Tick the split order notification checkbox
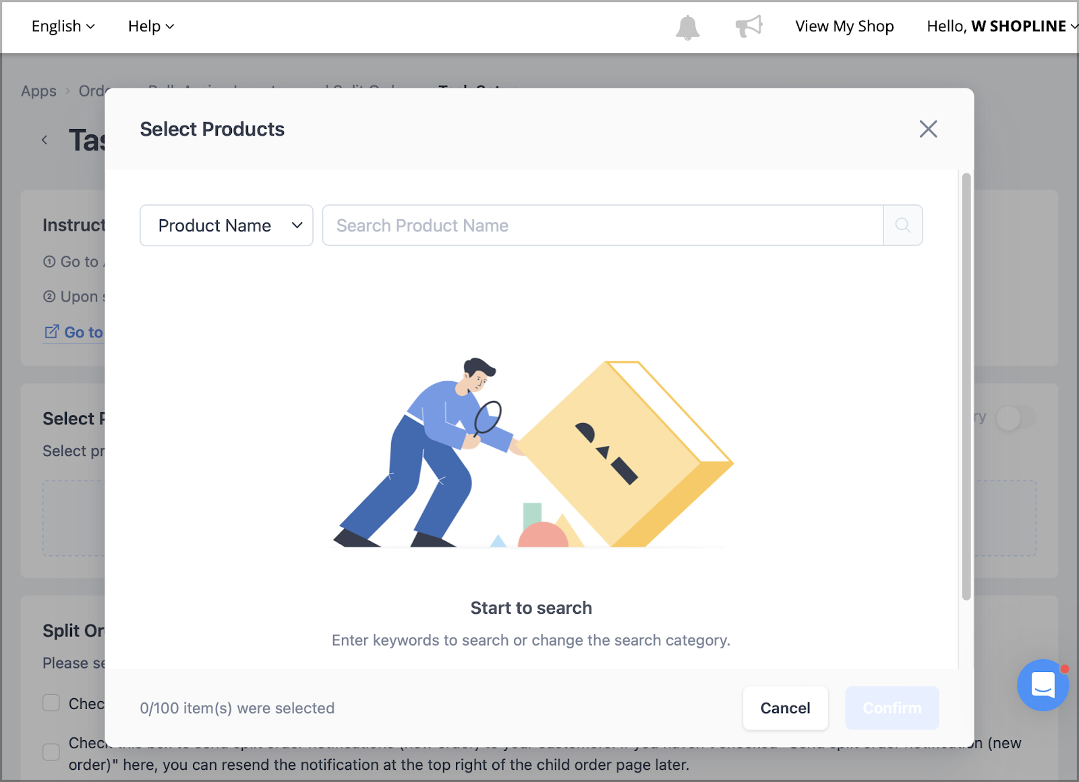1079x782 pixels. point(51,752)
